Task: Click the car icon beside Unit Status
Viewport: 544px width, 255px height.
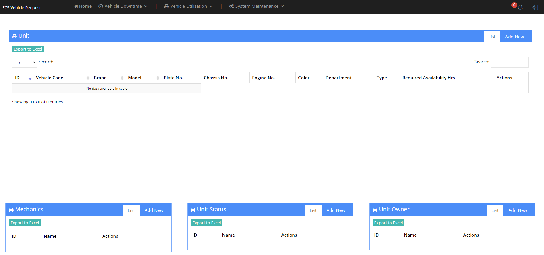Action: pos(193,210)
